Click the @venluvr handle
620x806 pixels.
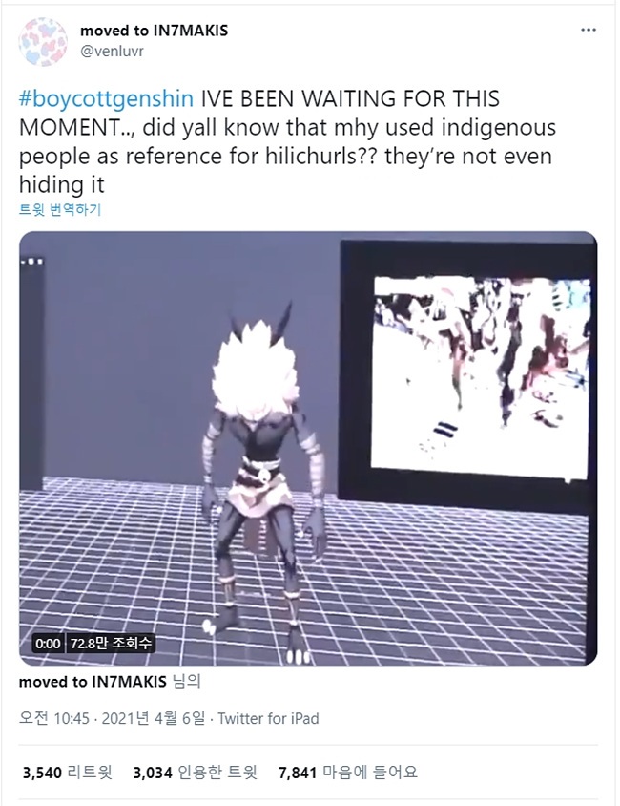(x=112, y=52)
